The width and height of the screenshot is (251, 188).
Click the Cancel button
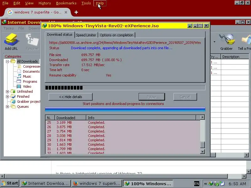point(185,97)
